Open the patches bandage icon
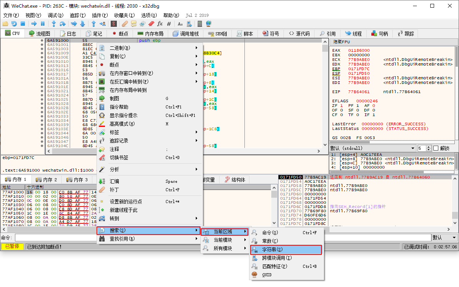459x287 pixels. click(125, 24)
